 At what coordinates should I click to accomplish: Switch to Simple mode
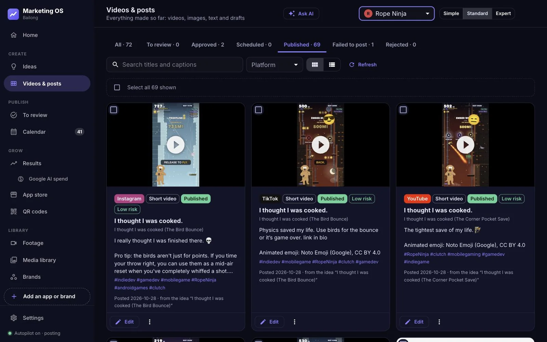451,13
